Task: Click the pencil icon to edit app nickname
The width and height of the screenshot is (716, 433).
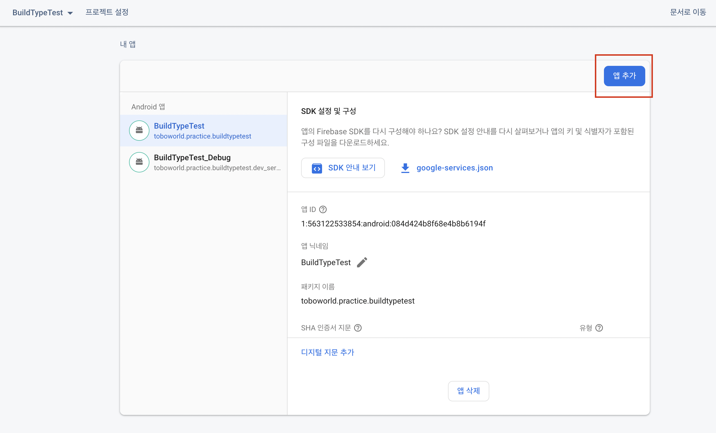Action: (x=362, y=262)
